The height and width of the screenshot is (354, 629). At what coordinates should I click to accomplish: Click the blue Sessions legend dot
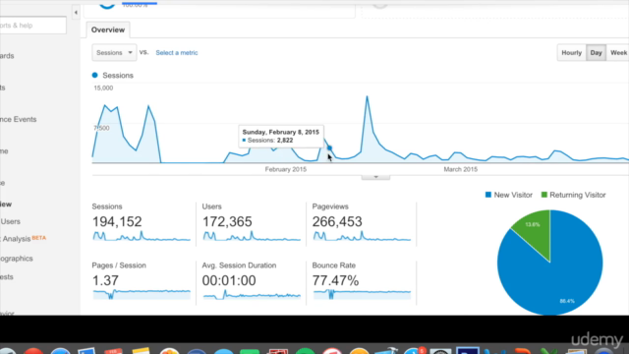[x=94, y=75]
